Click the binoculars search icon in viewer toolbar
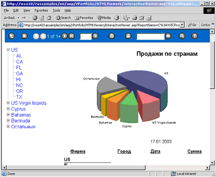 (168, 36)
